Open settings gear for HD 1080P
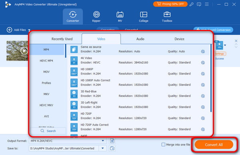This screenshot has width=240, height=155. tap(203, 74)
